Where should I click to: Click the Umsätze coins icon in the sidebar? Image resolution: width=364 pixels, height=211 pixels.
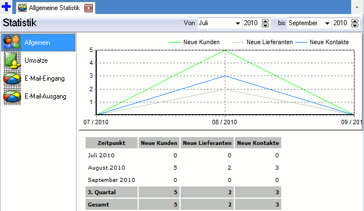[12, 60]
